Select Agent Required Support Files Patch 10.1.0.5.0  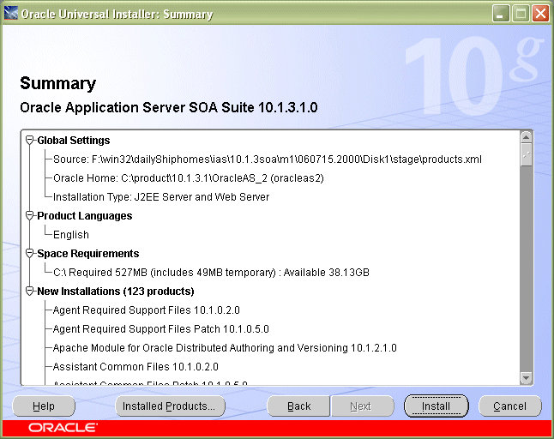[x=160, y=328]
